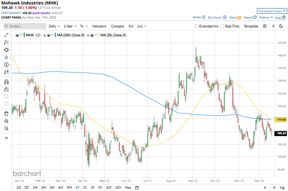The height and width of the screenshot is (191, 288).
Task: Zoom in on the chart
Action: (x=6, y=121)
